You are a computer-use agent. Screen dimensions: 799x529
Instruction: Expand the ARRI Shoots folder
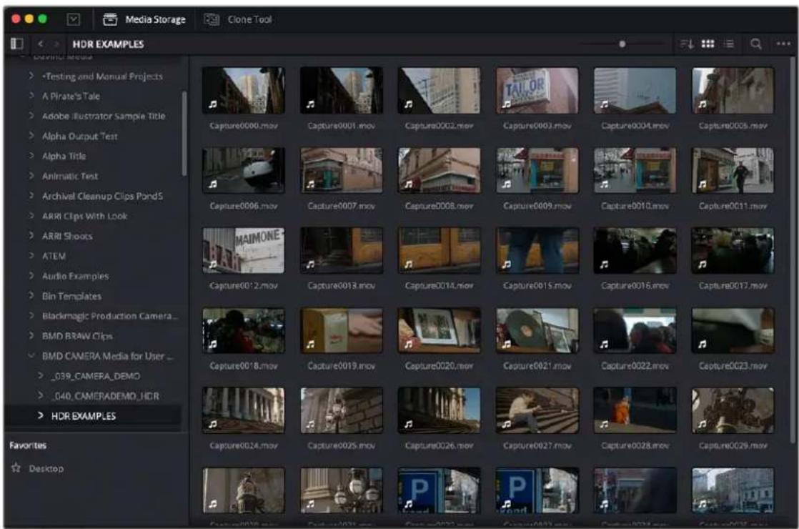tap(31, 235)
